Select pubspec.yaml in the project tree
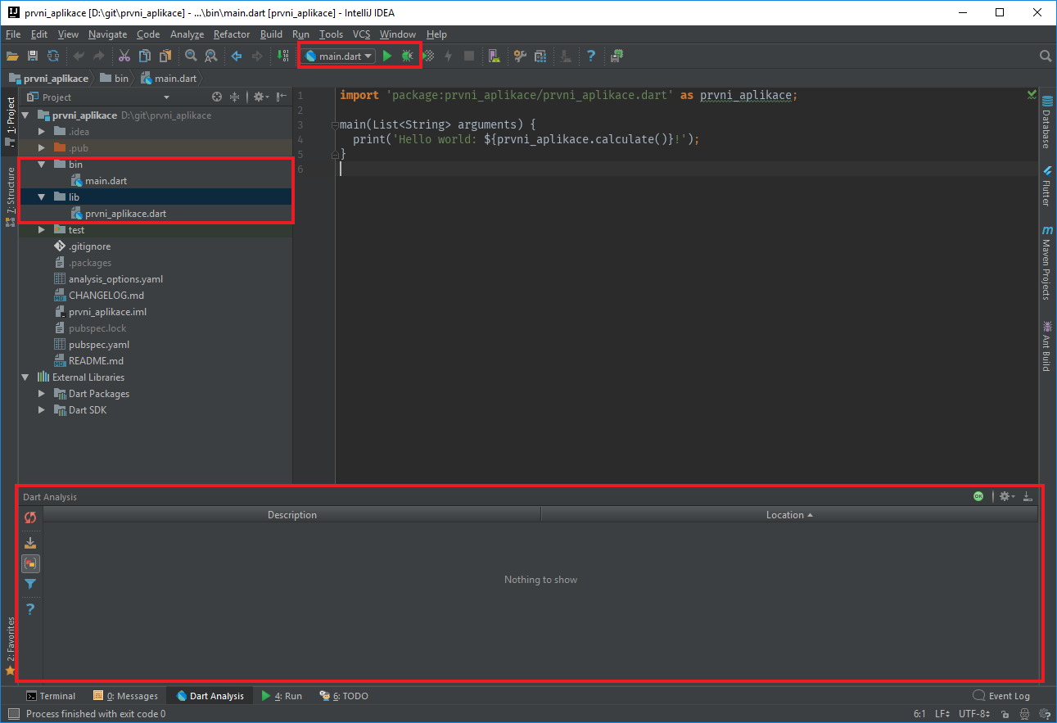The height and width of the screenshot is (723, 1057). (98, 345)
